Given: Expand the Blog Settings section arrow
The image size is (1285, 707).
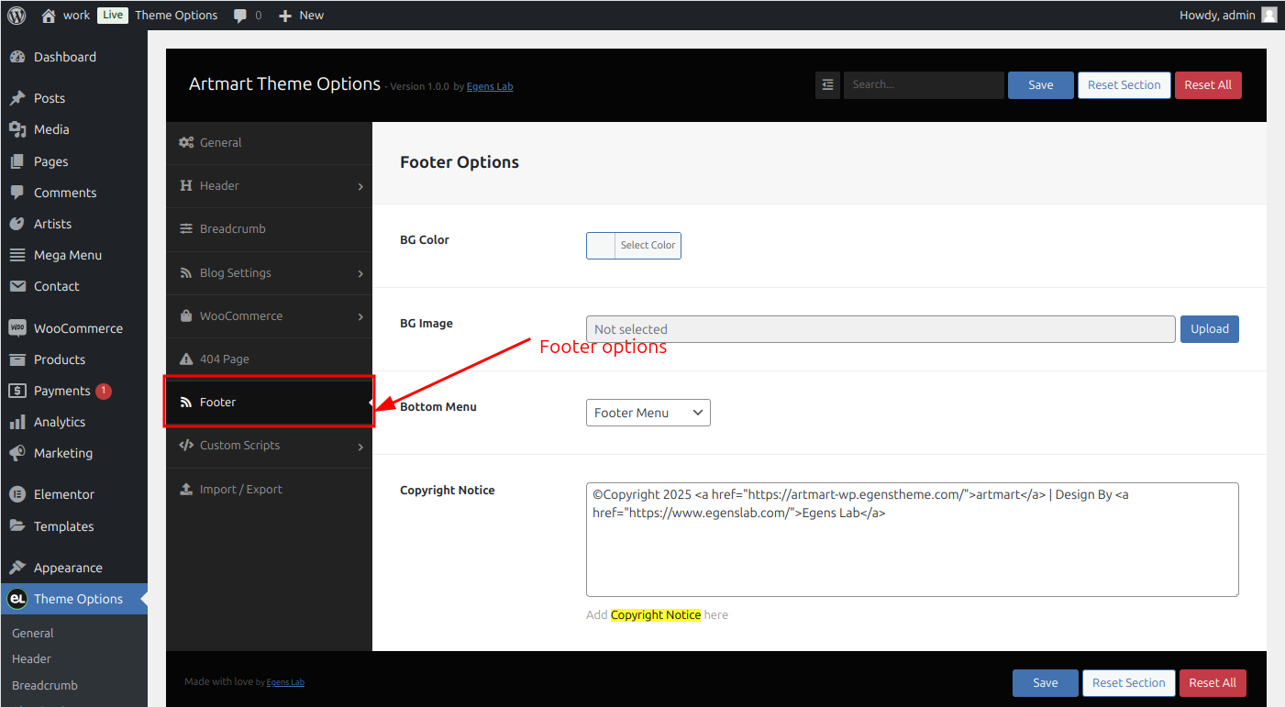Looking at the screenshot, I should pos(360,273).
